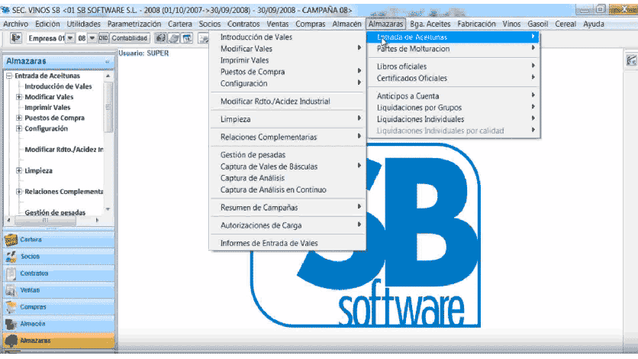Open Partes de Molturacion submenu
The height and width of the screenshot is (359, 638).
(x=413, y=48)
